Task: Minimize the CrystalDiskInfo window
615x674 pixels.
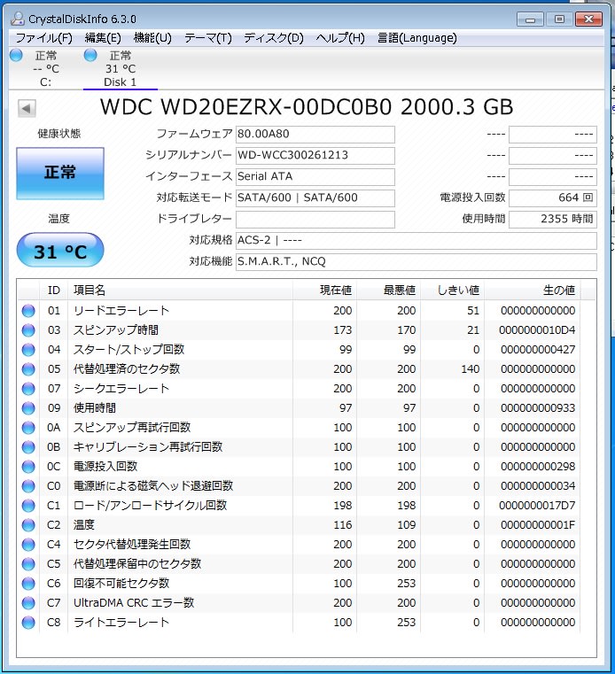Action: pos(530,19)
